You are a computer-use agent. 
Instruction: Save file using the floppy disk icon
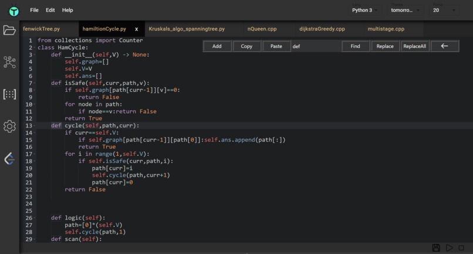[436, 248]
